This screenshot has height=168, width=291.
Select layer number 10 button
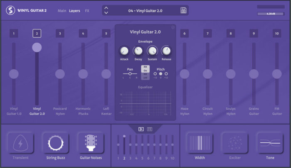click(277, 33)
